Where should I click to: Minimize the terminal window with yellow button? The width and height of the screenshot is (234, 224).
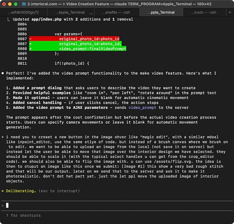tap(10, 4)
